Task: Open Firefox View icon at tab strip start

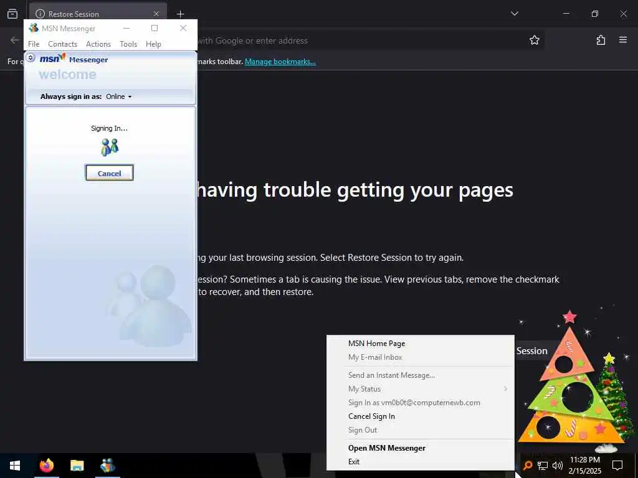Action: pos(12,14)
